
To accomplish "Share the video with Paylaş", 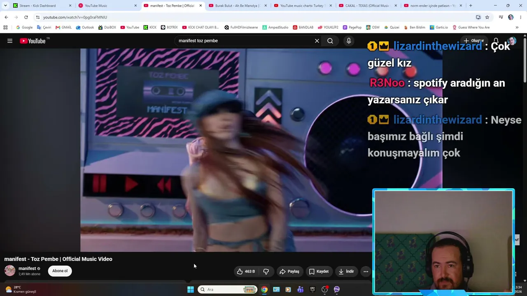I will [x=289, y=271].
